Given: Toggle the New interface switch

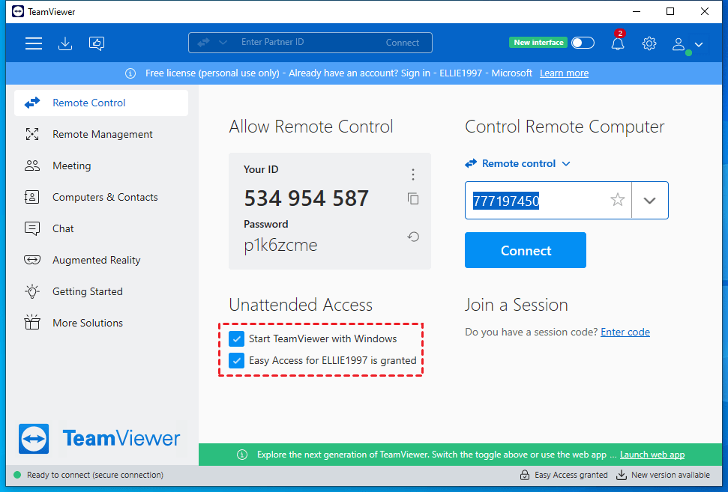Looking at the screenshot, I should coord(583,43).
